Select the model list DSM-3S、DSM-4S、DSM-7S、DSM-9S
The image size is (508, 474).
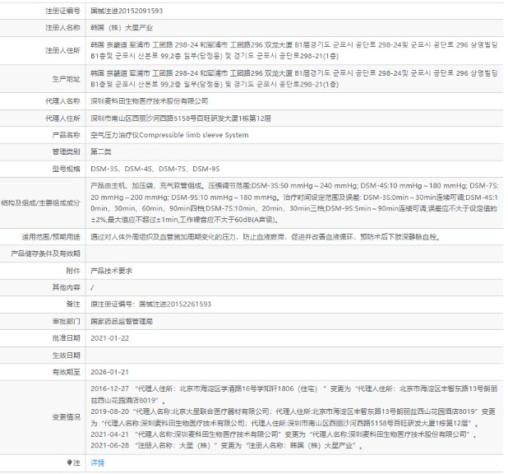click(155, 169)
